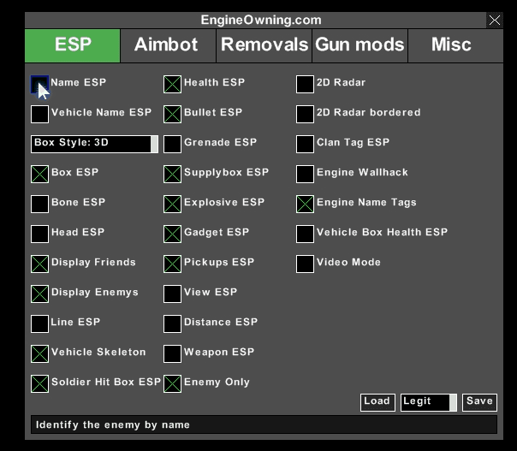
Task: Uncheck Display Friends
Action: (40, 264)
